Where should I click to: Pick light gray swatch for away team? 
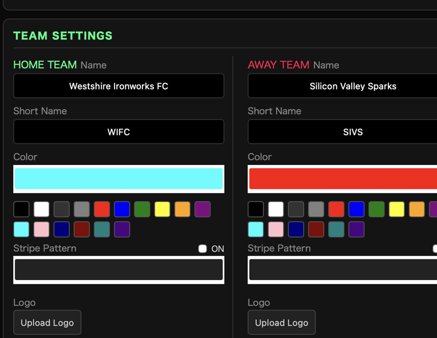coord(316,209)
